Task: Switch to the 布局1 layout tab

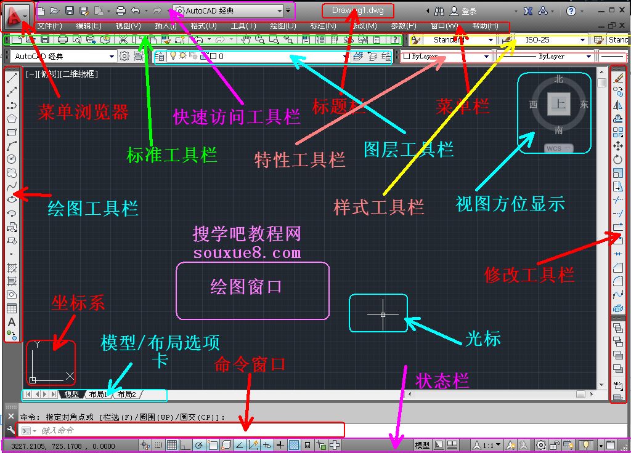Action: [97, 394]
